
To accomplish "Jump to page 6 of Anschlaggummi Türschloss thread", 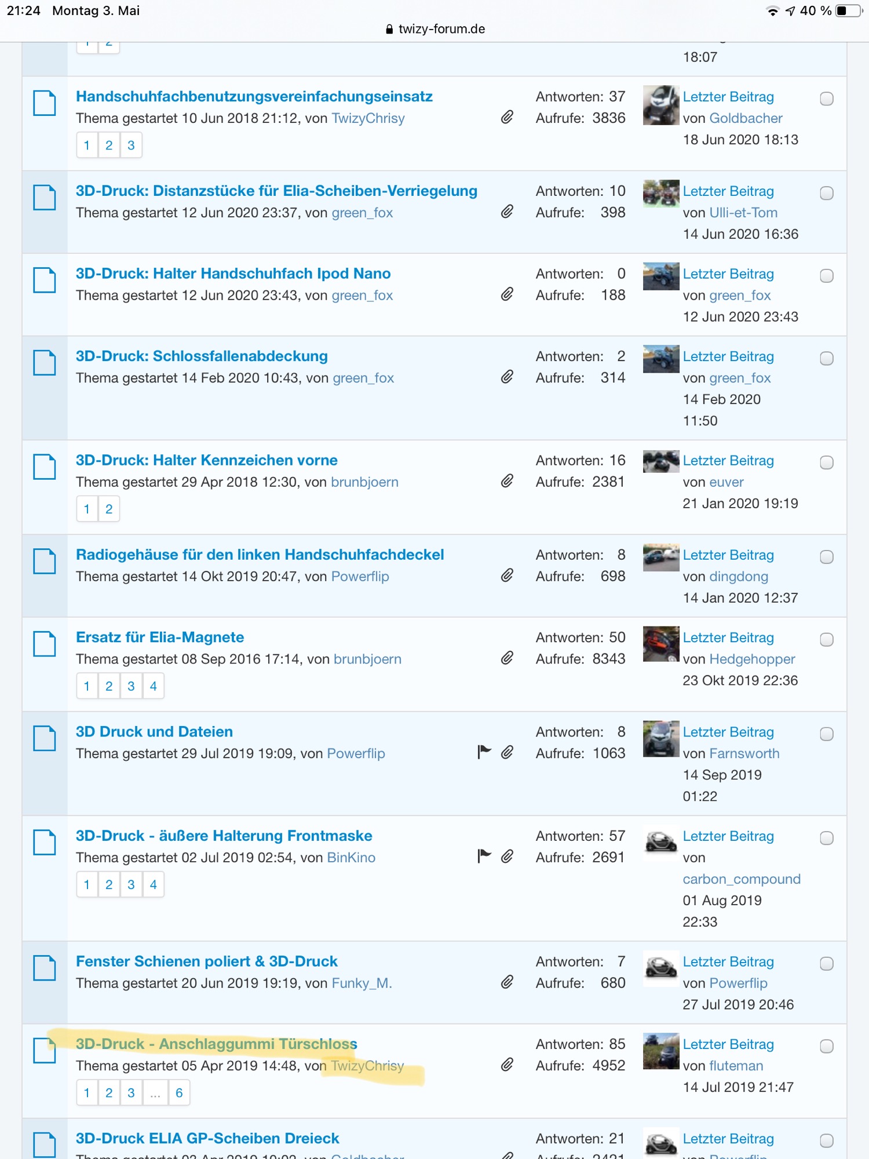I will tap(179, 1093).
